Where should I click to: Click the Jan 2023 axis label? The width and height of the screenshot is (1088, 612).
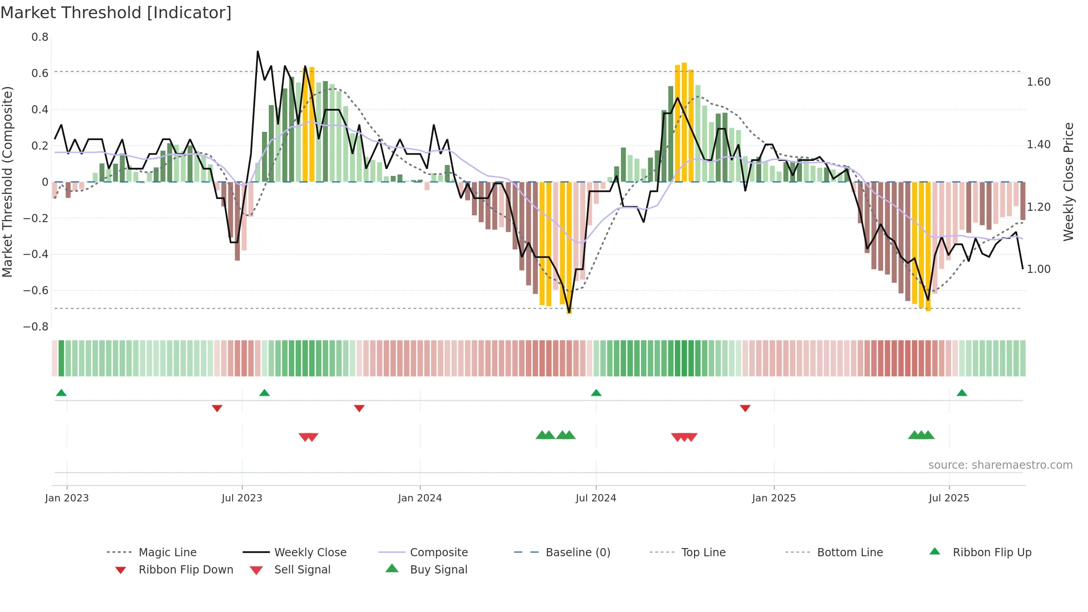point(67,498)
